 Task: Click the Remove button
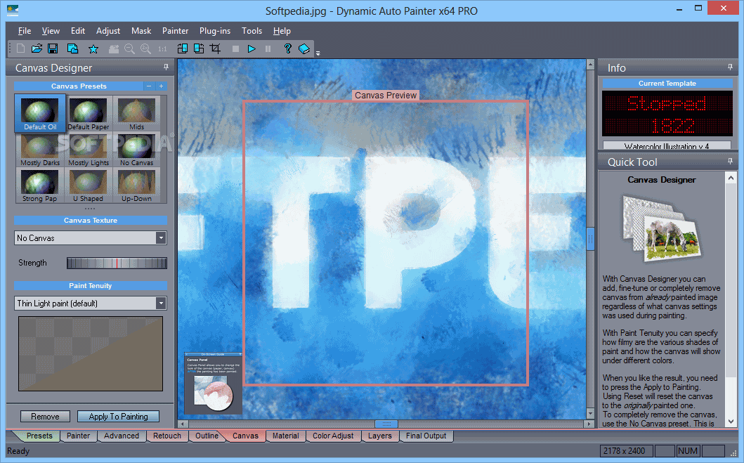coord(45,417)
